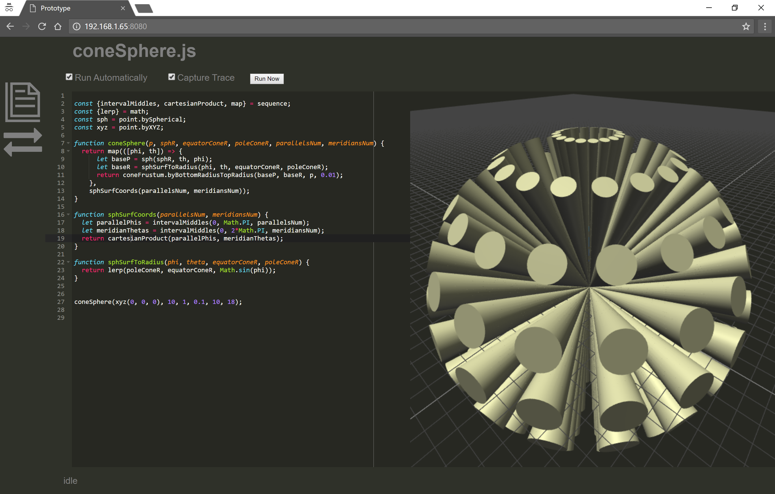Reload the page with refresh icon

[42, 26]
